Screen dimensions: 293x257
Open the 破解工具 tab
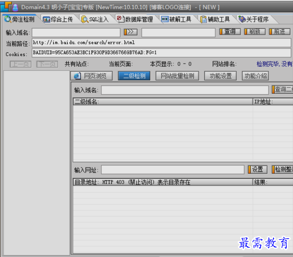pyautogui.click(x=177, y=19)
